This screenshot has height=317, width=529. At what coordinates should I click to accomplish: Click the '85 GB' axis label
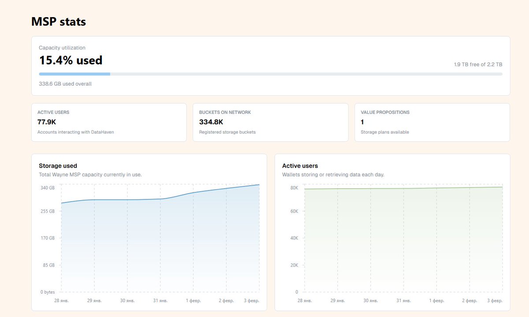point(48,265)
